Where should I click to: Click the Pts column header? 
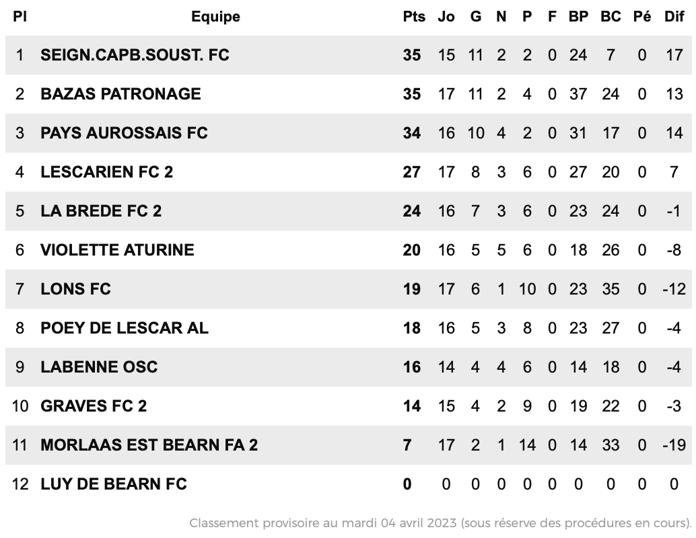pyautogui.click(x=414, y=16)
